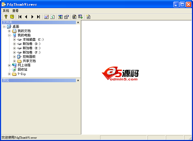The image size is (193, 141).
Task: Select 新加卷 (E:) drive
Action: coord(31,48)
